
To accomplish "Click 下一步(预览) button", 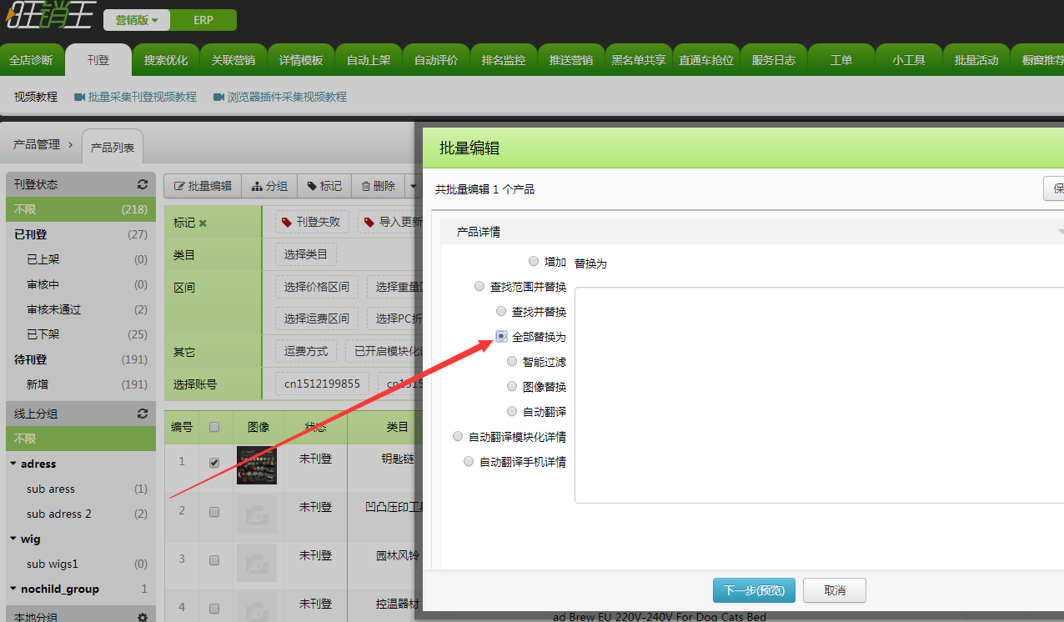I will tap(754, 590).
